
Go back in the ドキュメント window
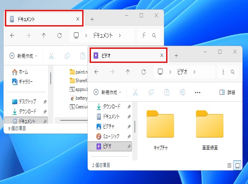tap(12, 36)
